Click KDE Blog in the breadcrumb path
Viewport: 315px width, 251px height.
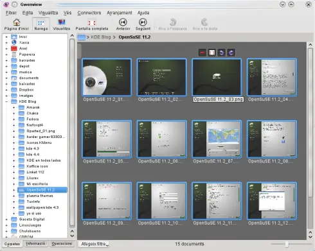click(101, 37)
